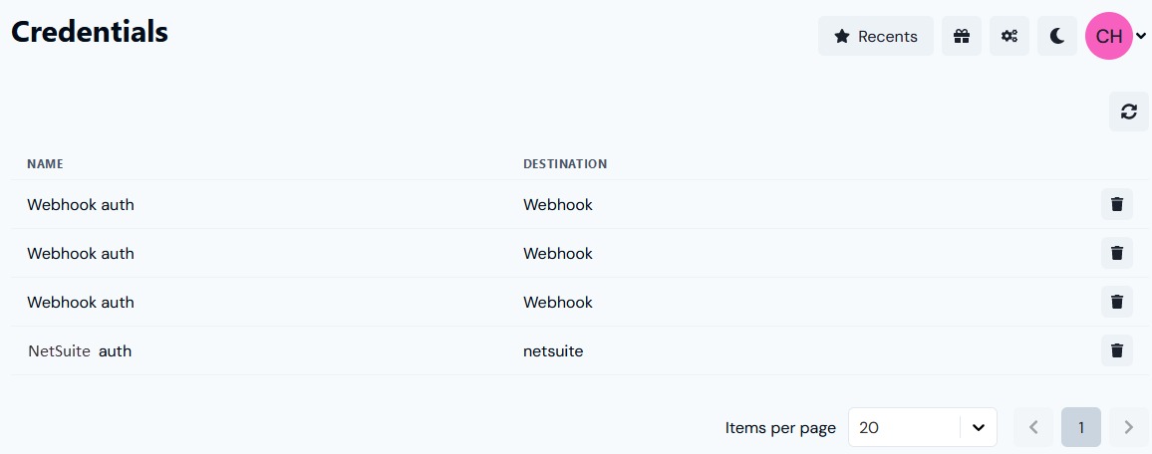Click the gift icon in the header

(x=961, y=36)
